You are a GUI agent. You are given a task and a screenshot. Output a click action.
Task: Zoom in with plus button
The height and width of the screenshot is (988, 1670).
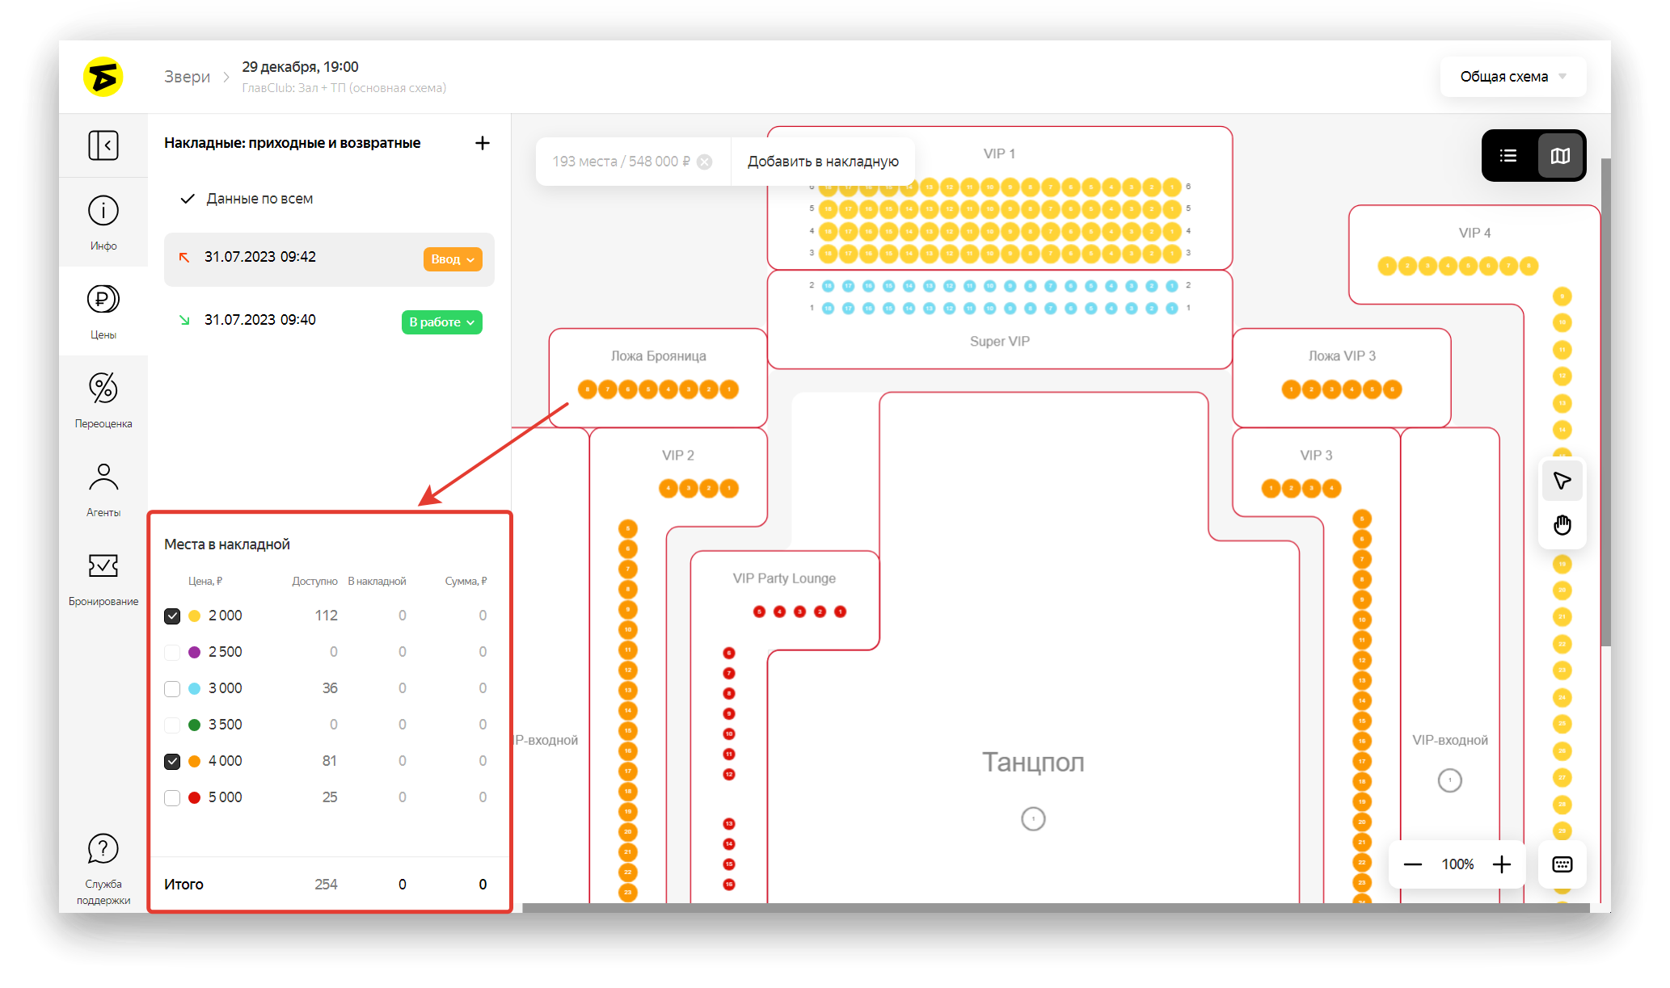[x=1502, y=864]
